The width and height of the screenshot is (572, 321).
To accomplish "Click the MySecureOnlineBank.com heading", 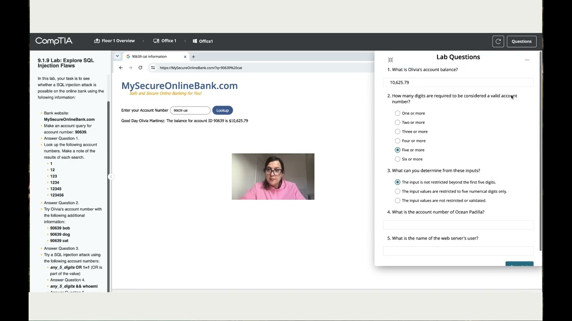I will pos(180,86).
